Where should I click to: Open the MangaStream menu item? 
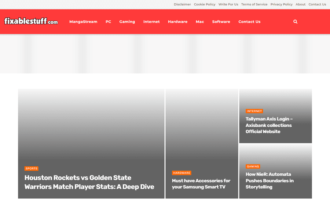pos(83,22)
